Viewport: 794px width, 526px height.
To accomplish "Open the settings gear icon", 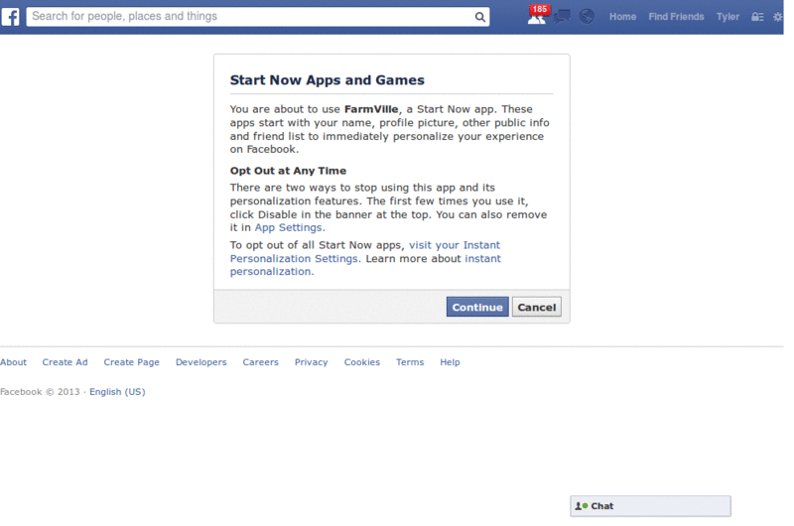I will tap(778, 17).
